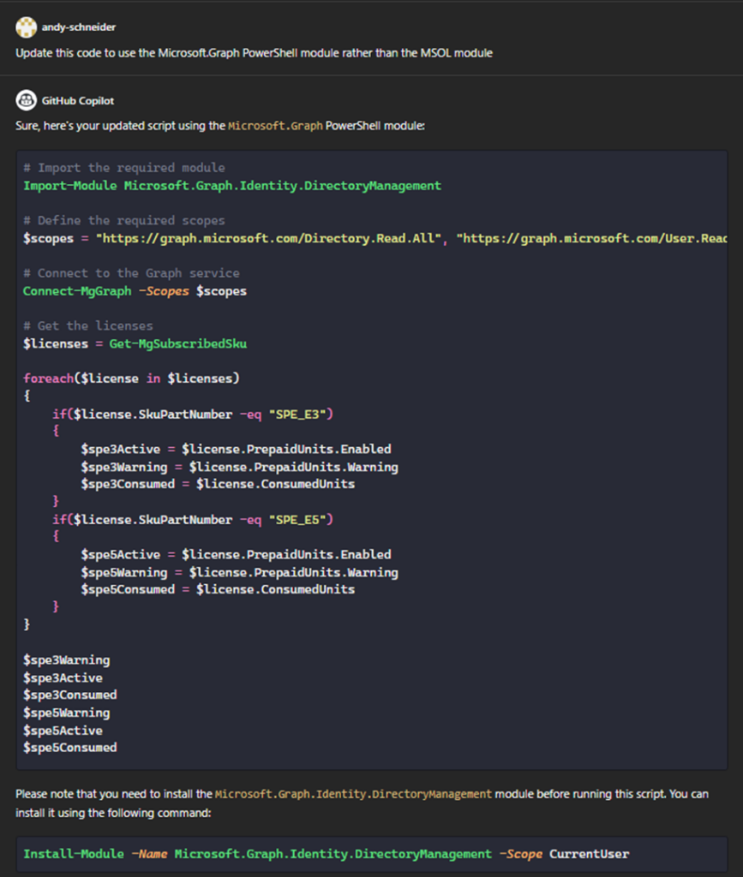Click the standalone $spe5Active output line
This screenshot has height=877, width=743.
[63, 731]
